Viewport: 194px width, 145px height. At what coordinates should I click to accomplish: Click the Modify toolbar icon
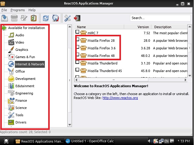pos(24,18)
